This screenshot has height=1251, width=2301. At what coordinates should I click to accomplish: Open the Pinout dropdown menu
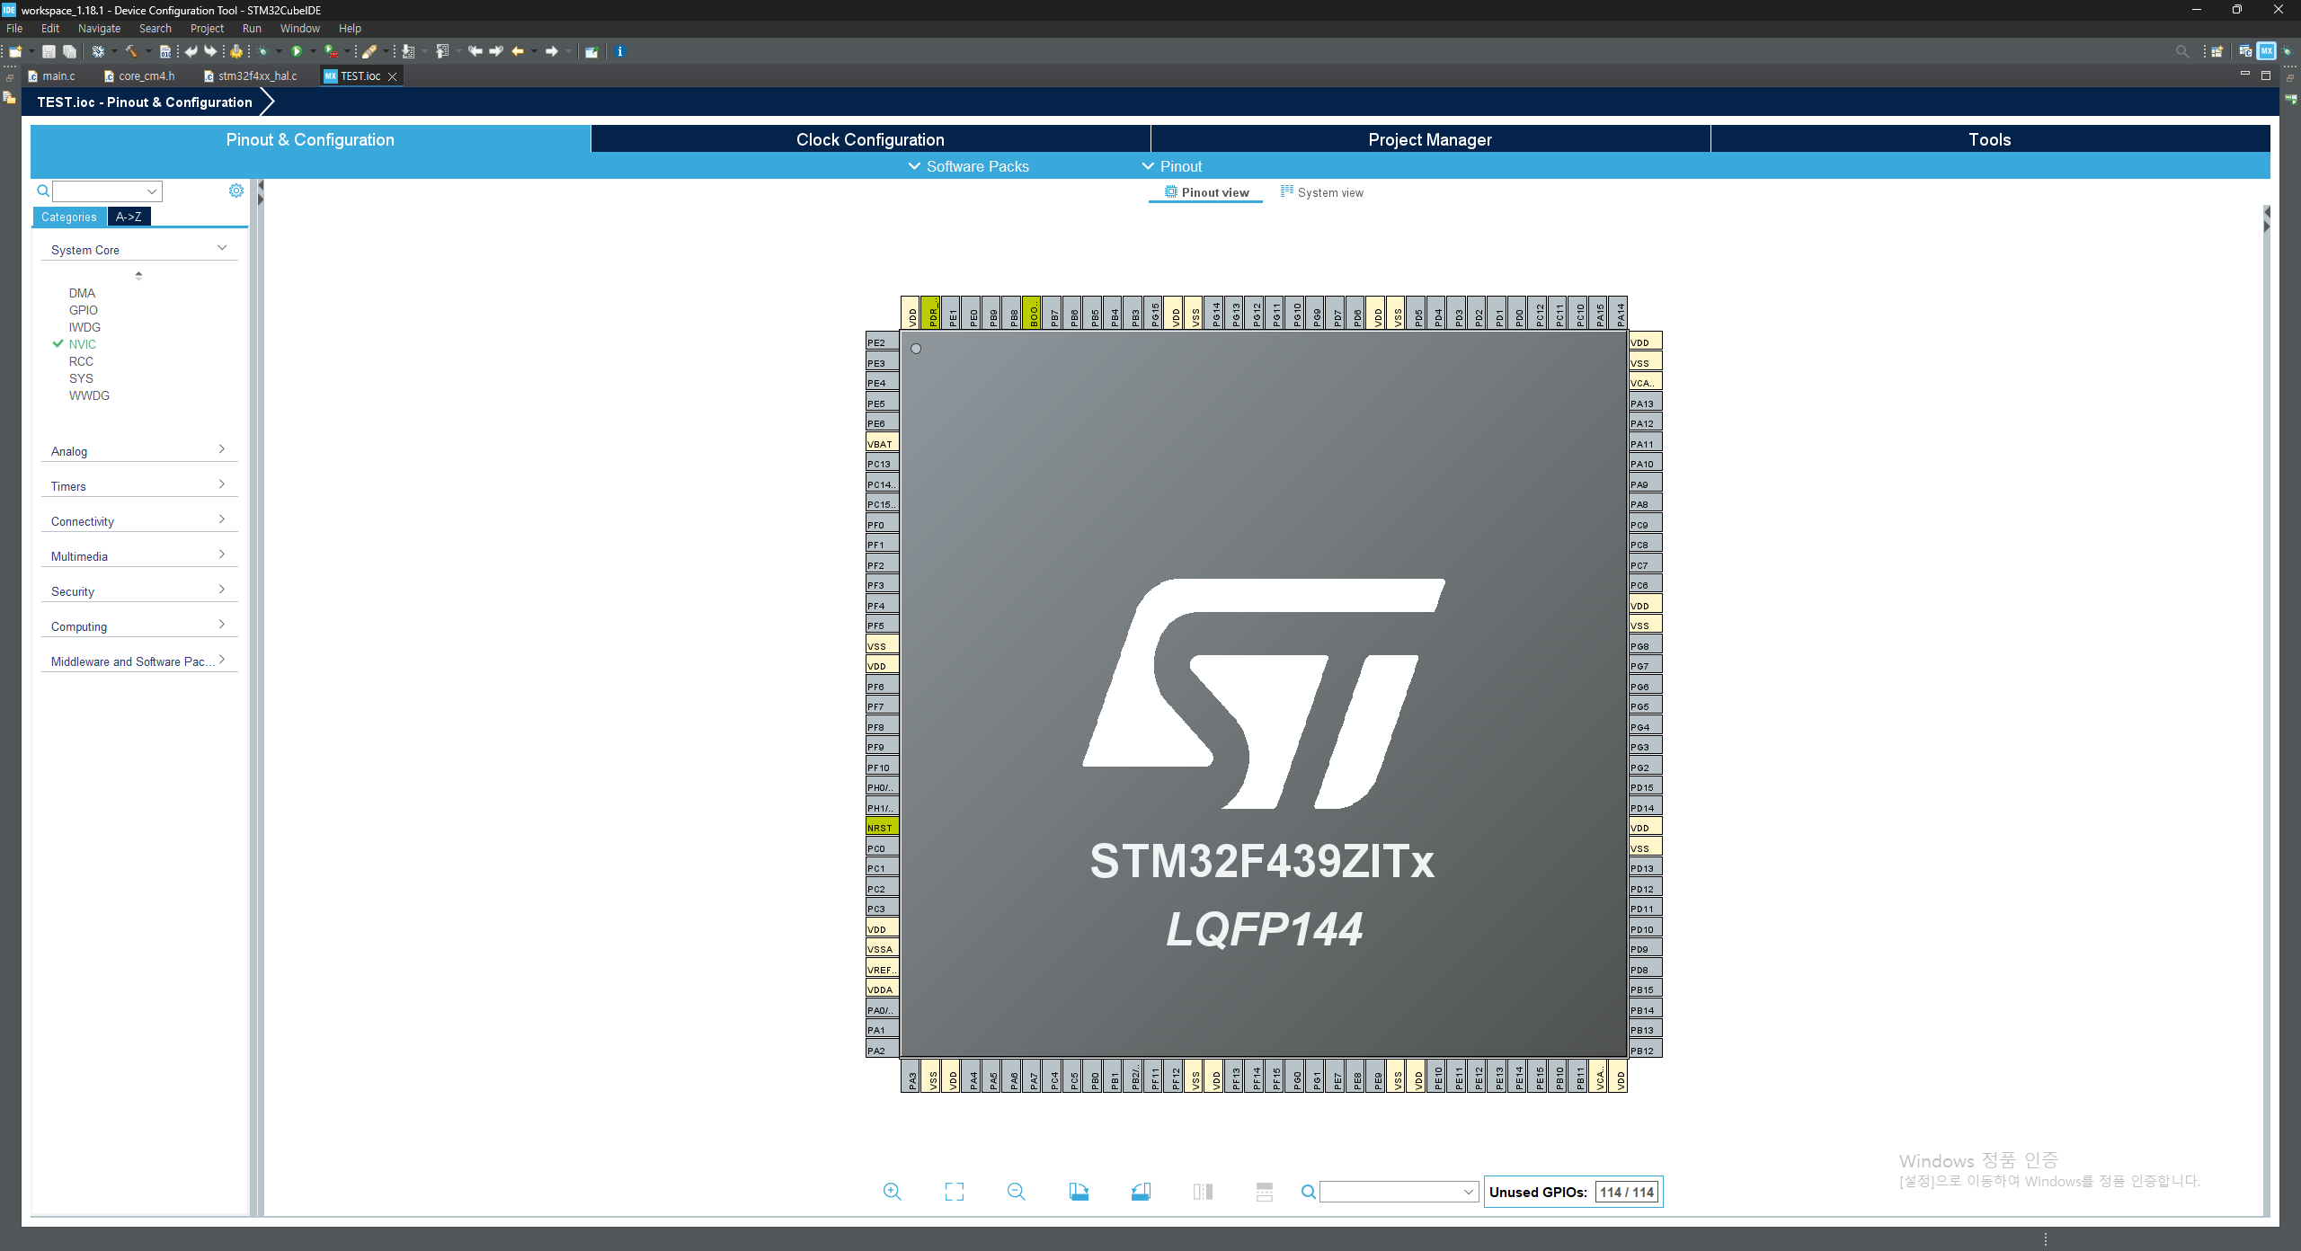1171,166
